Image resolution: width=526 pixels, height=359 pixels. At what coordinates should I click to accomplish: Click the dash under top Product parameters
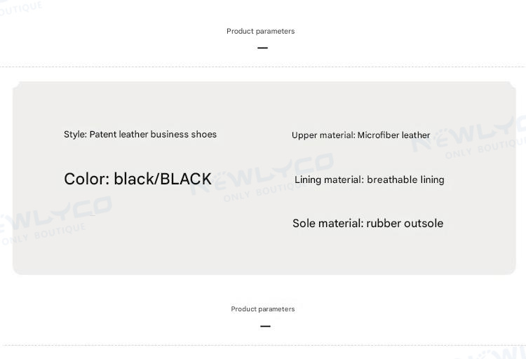(x=263, y=48)
